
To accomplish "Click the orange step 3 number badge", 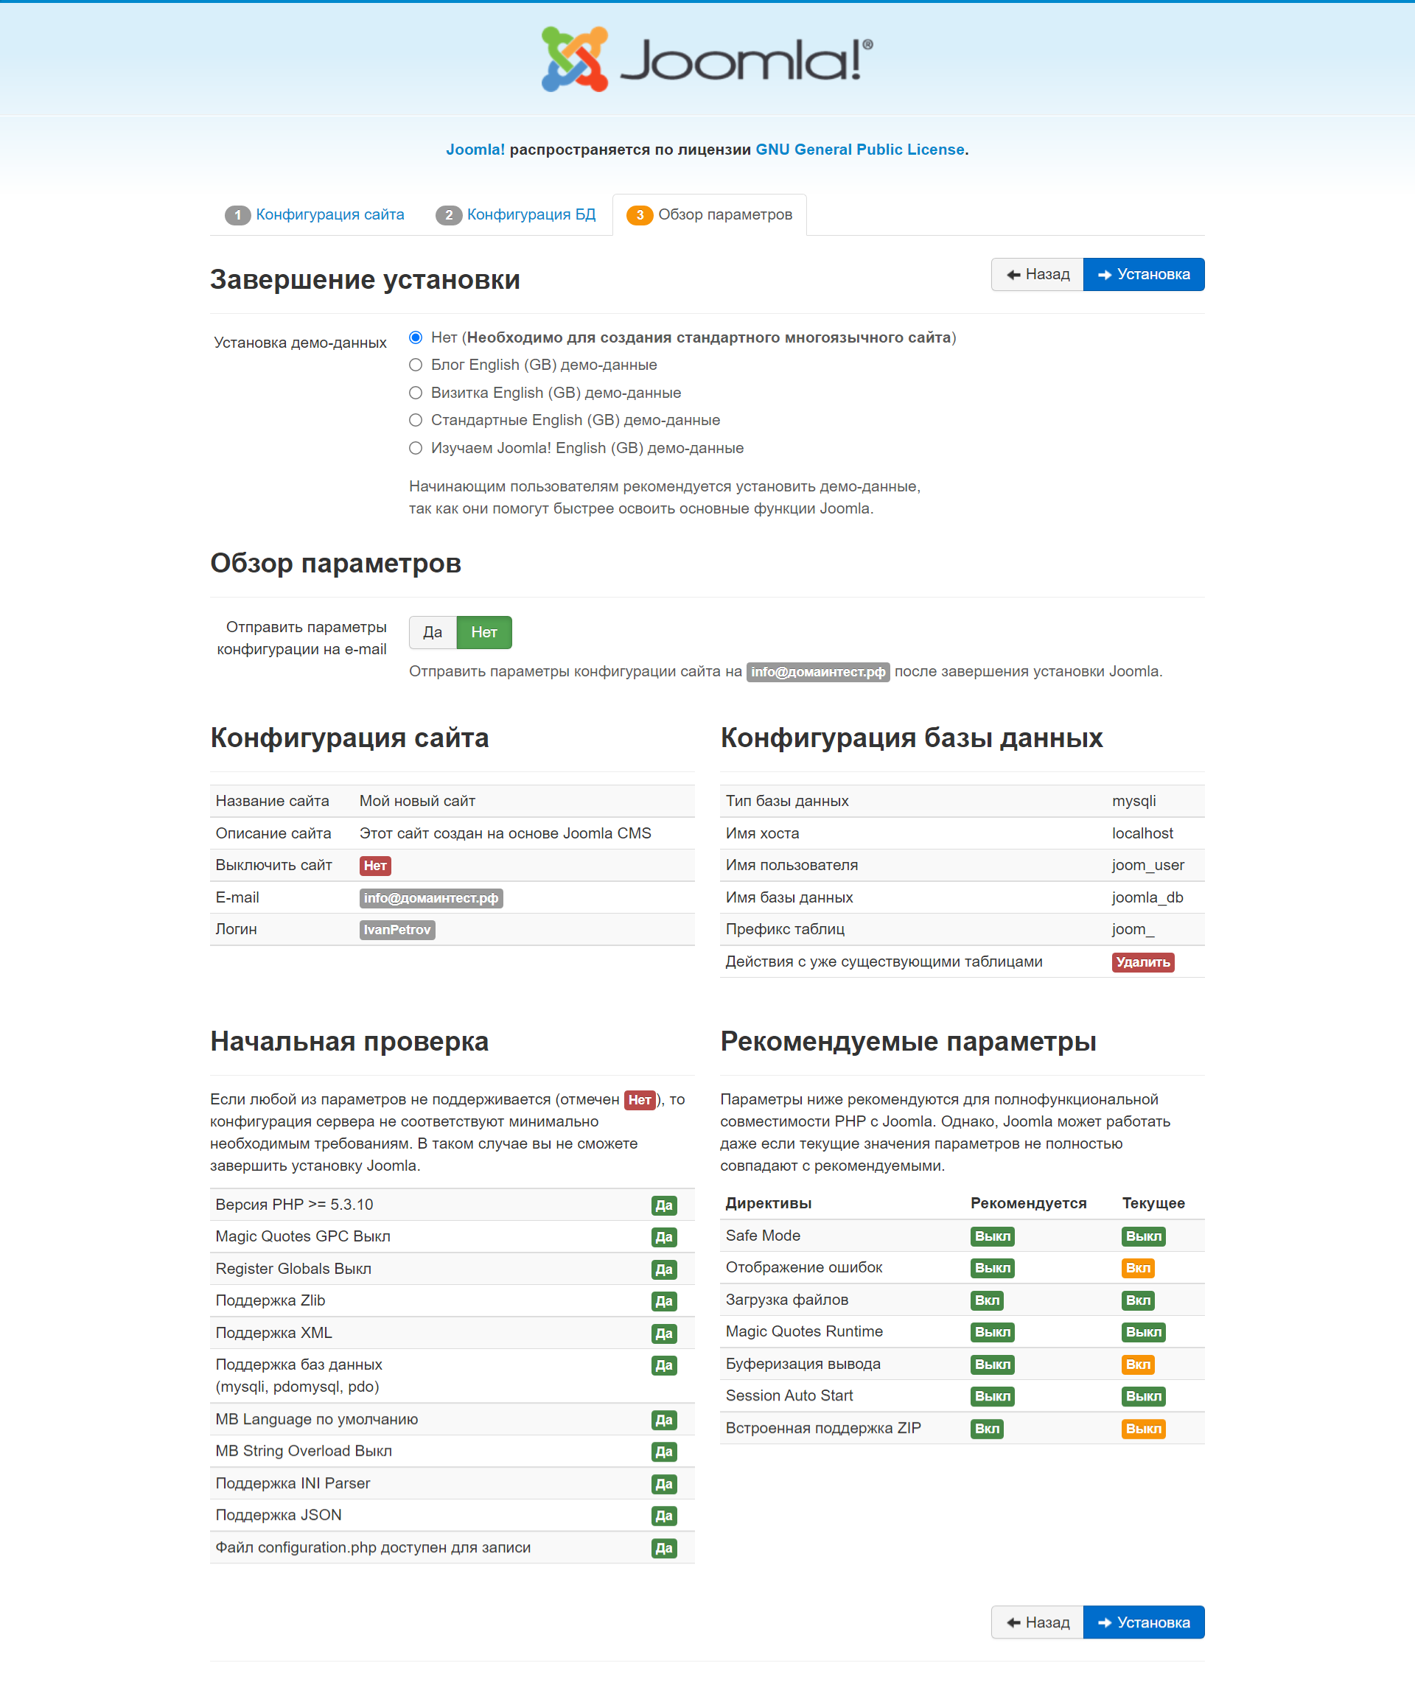I will click(x=640, y=215).
